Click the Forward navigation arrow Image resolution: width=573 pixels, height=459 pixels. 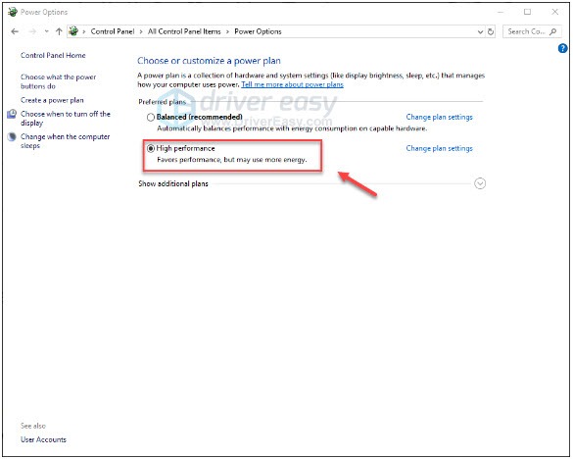[x=32, y=31]
